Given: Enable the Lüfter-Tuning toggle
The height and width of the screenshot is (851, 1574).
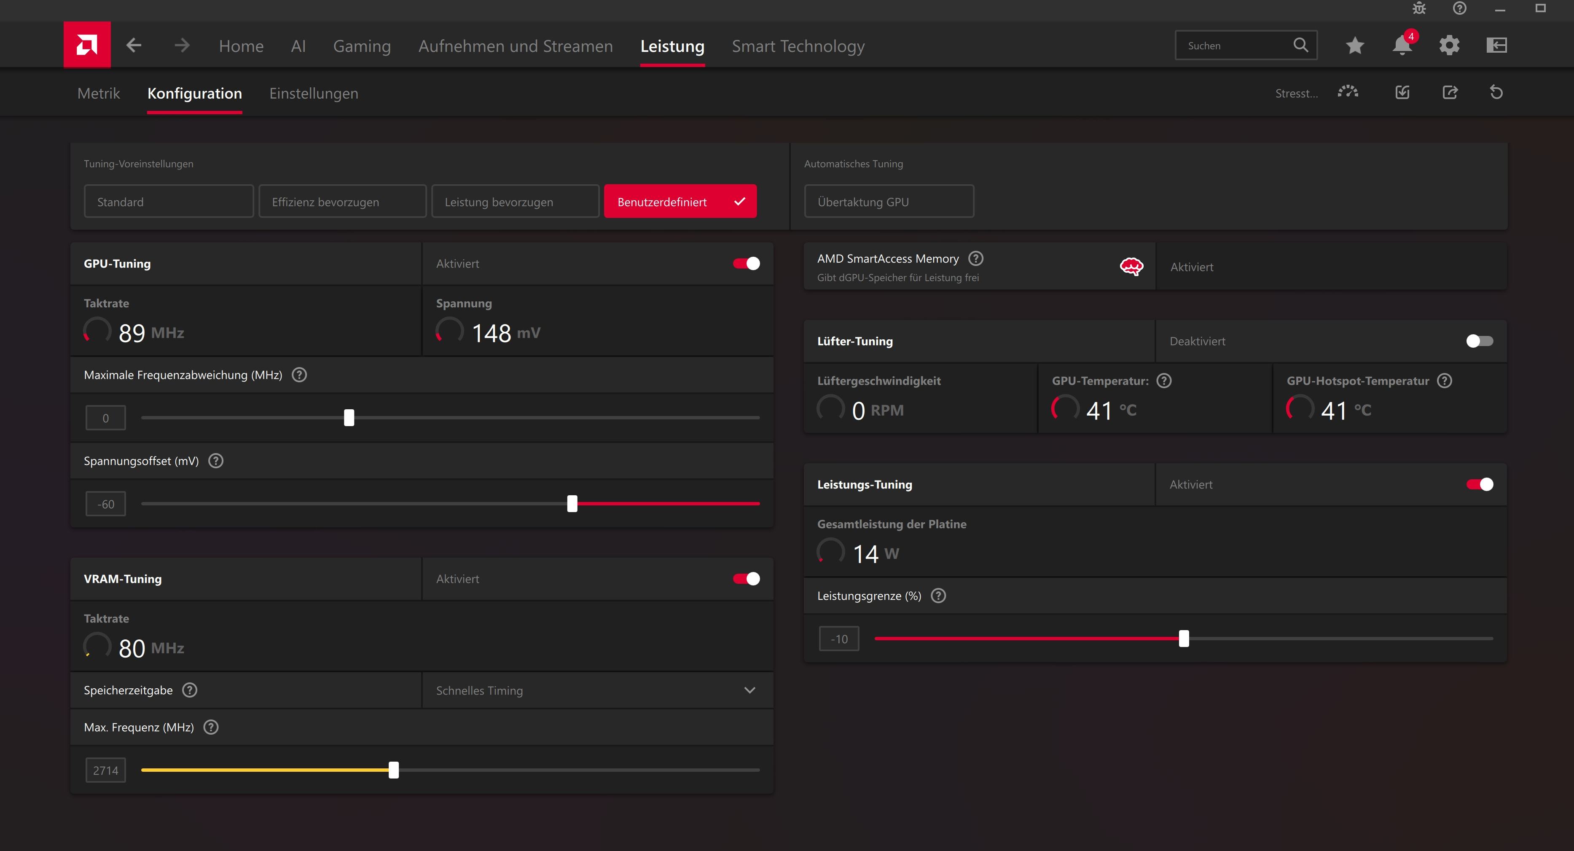Looking at the screenshot, I should point(1479,341).
